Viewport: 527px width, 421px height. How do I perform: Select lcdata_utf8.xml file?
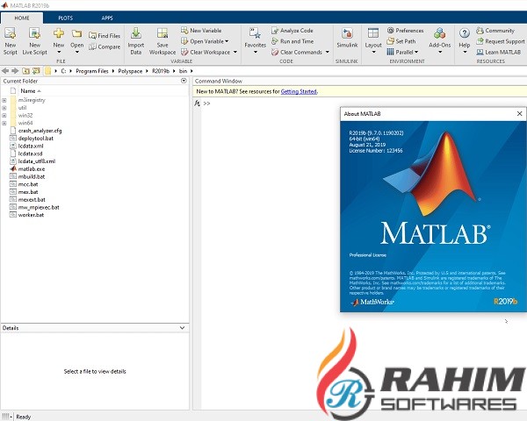pos(37,161)
